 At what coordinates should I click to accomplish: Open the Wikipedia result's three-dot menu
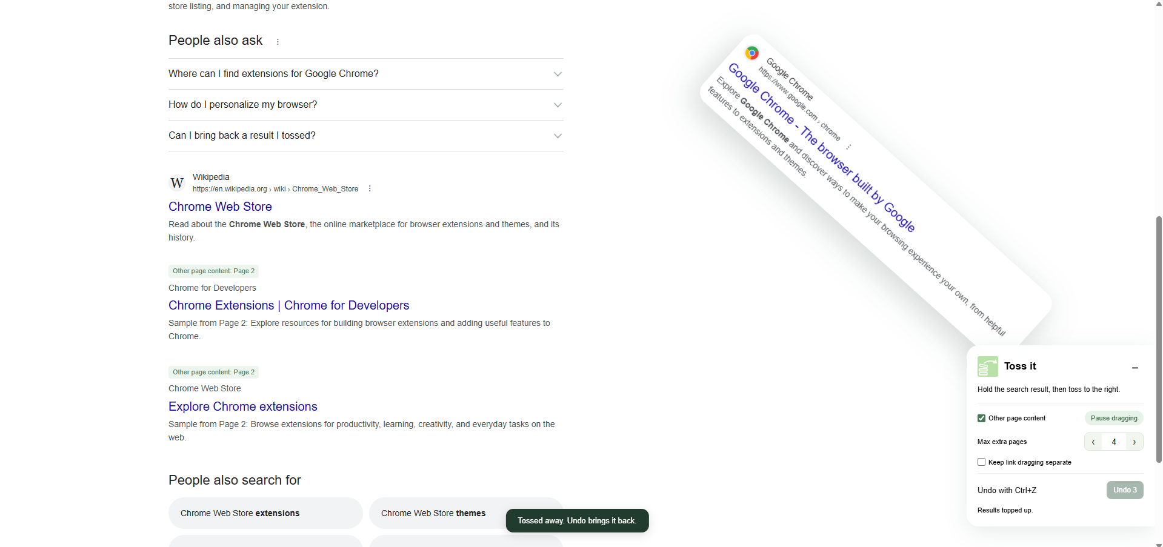coord(370,189)
